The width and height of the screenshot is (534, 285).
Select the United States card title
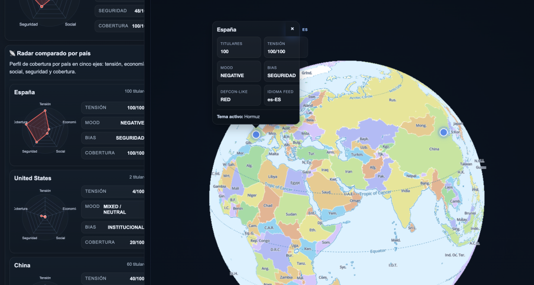point(33,178)
